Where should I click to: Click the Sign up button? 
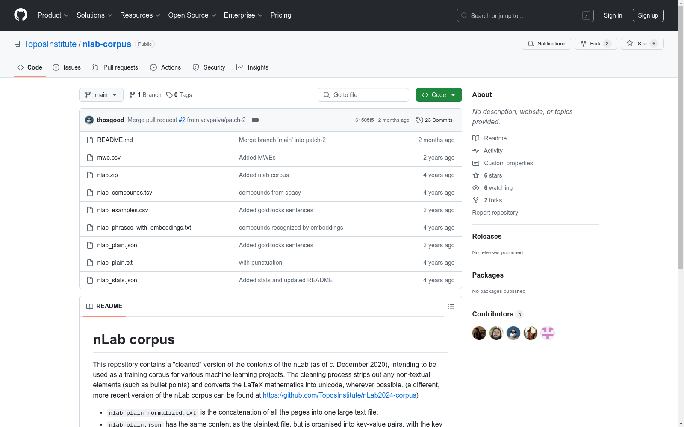[648, 15]
